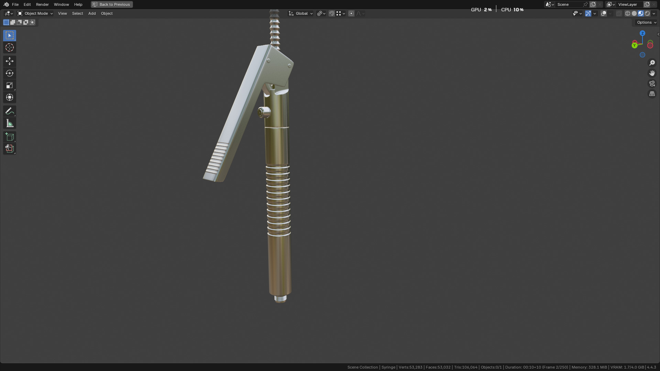Open the Render menu

[42, 4]
